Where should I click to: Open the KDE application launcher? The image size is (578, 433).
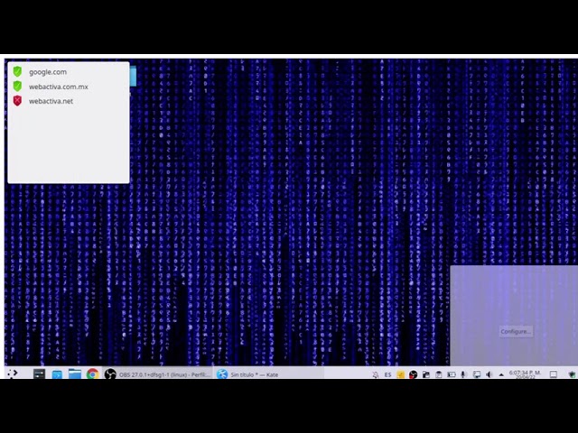[13, 373]
